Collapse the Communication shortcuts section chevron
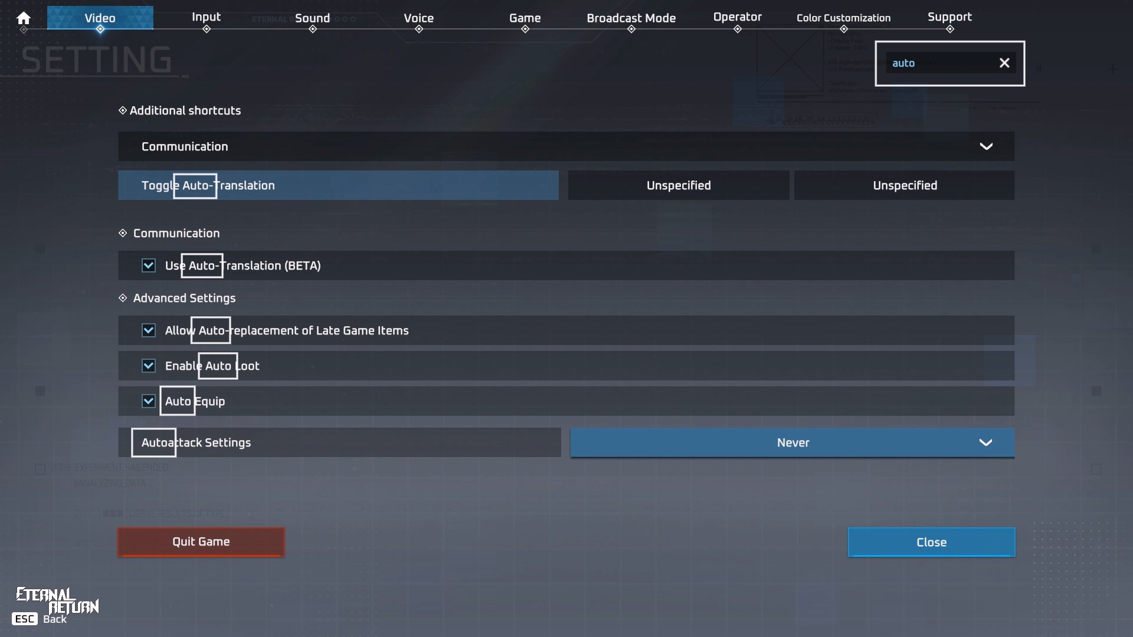 986,146
